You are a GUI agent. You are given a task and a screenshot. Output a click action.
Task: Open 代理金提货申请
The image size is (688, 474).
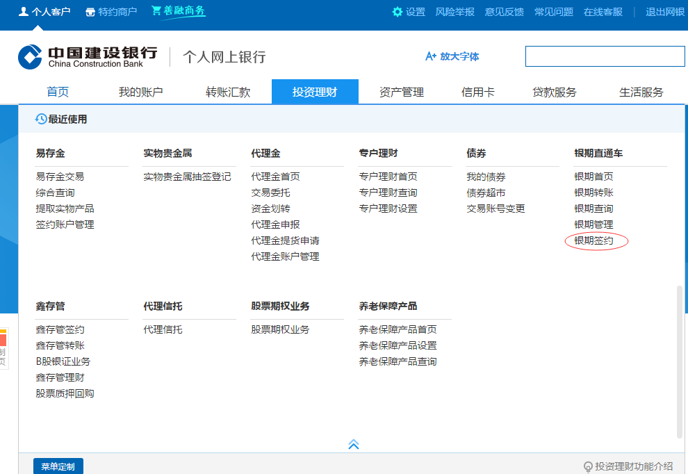285,240
